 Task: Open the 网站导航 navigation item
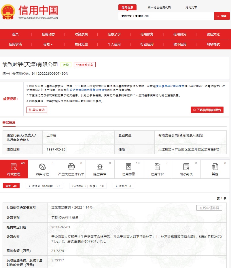tap(213, 44)
